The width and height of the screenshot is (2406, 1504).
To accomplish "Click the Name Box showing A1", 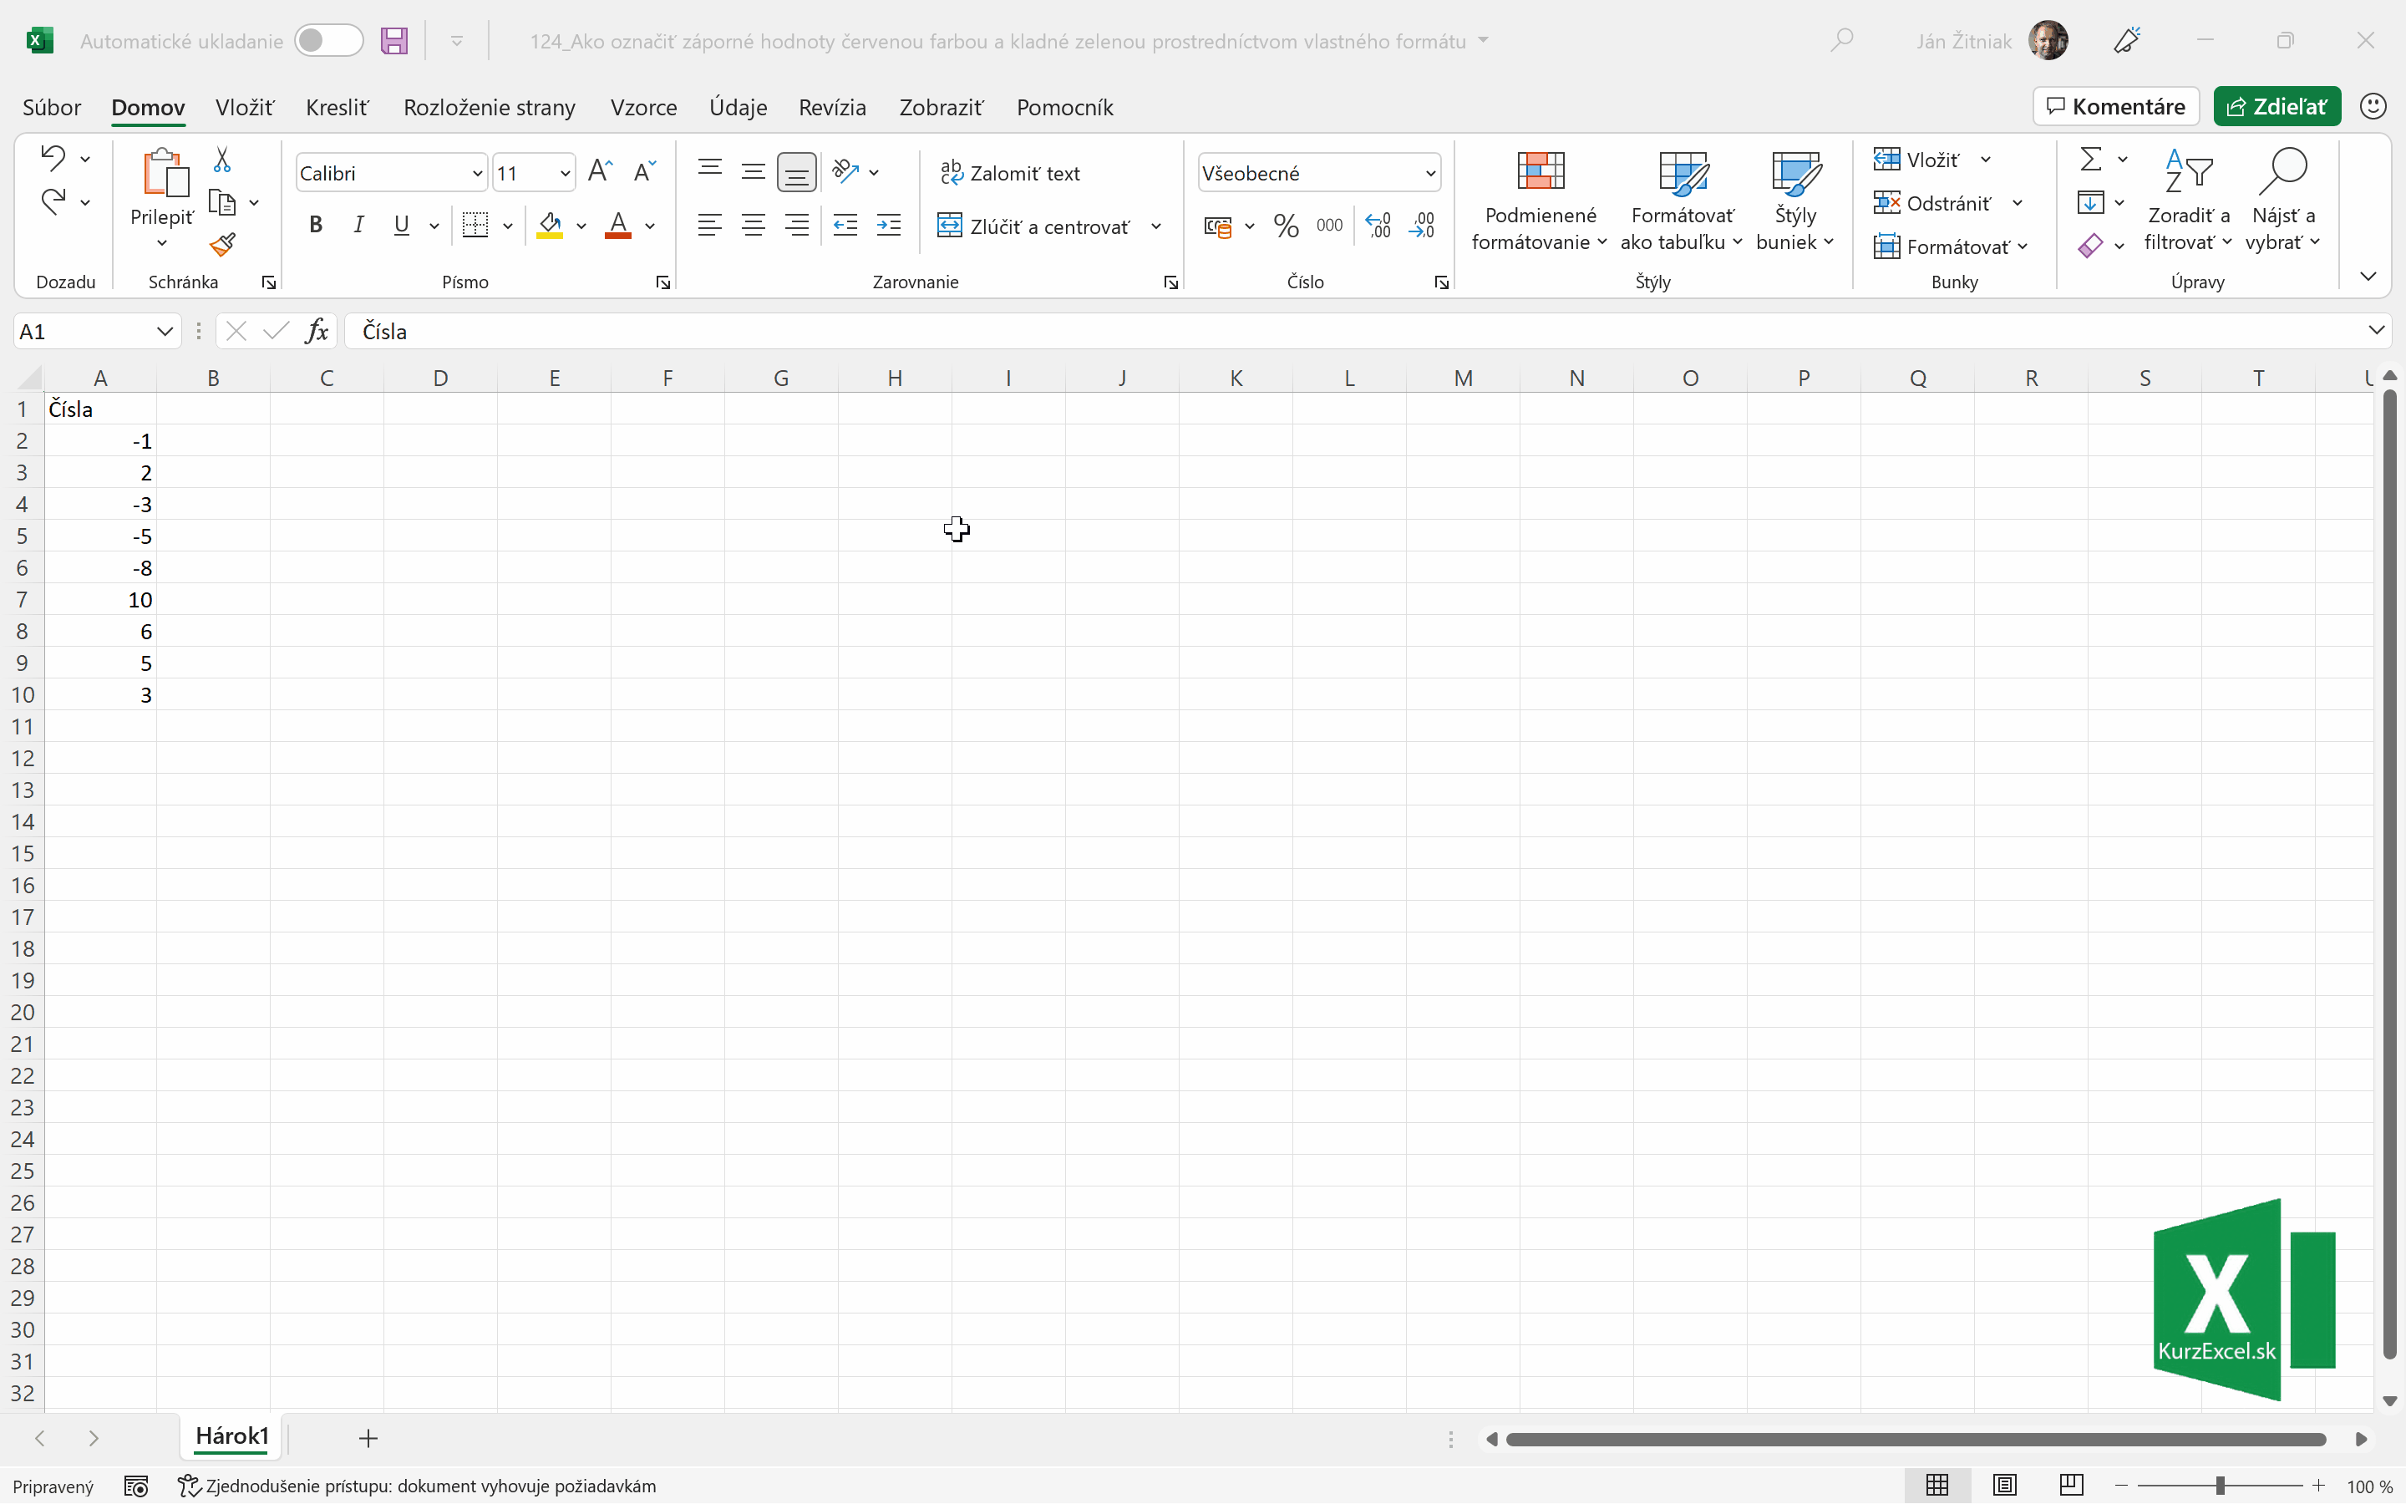I will pyautogui.click(x=98, y=331).
